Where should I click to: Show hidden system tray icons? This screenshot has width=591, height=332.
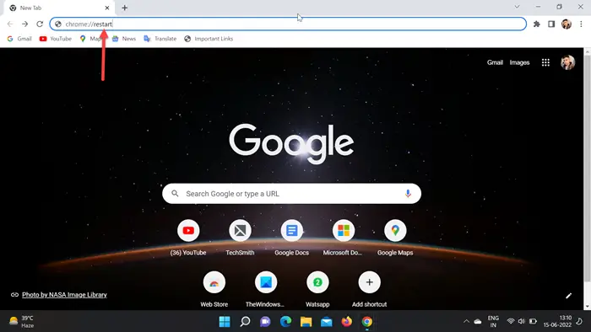[466, 322]
